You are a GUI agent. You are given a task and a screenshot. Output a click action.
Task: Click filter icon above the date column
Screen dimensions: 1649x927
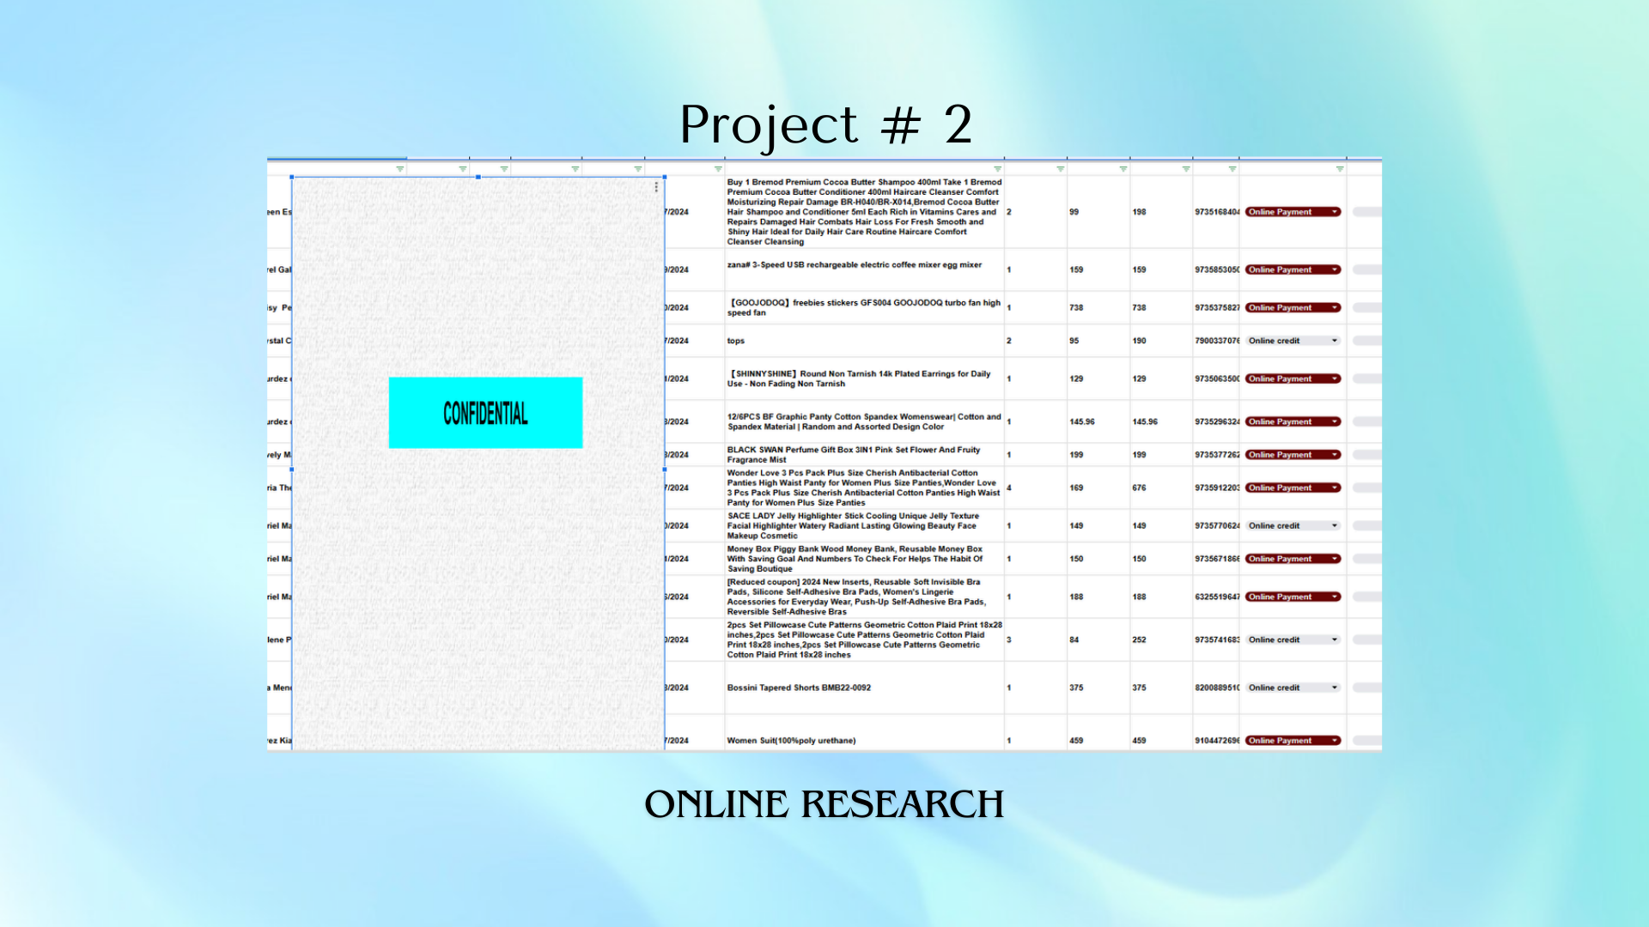coord(718,169)
